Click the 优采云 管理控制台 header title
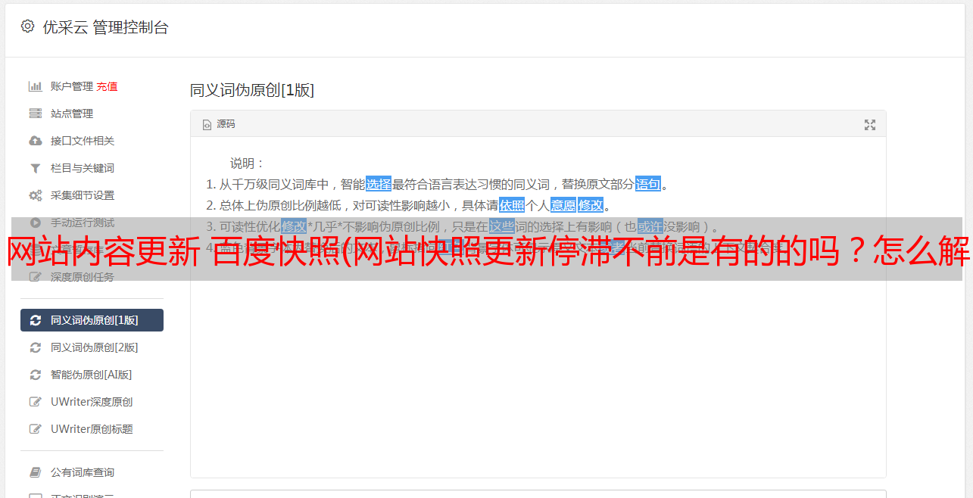This screenshot has width=973, height=498. (105, 27)
